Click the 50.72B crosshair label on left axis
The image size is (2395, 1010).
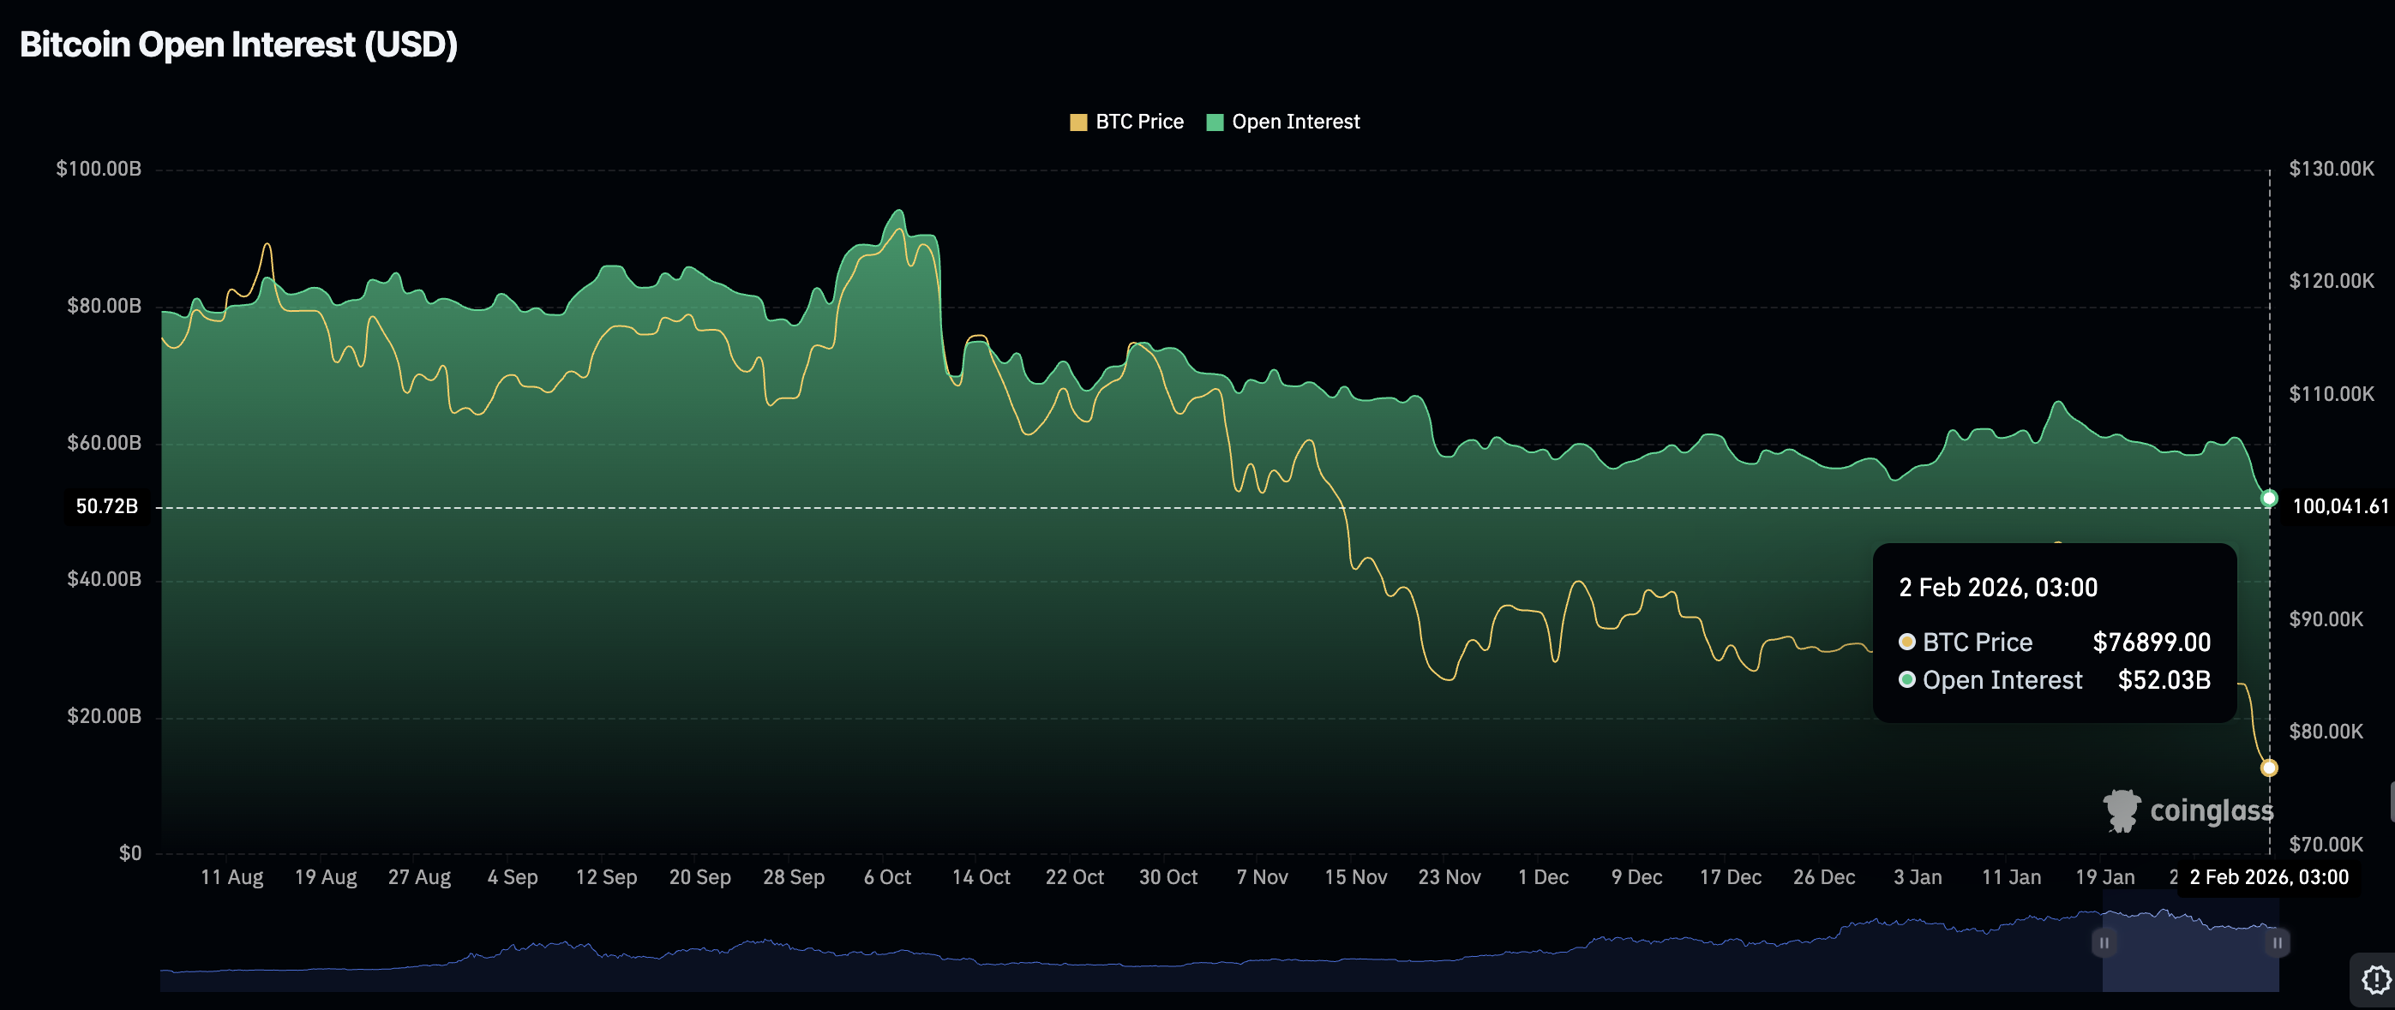point(106,506)
